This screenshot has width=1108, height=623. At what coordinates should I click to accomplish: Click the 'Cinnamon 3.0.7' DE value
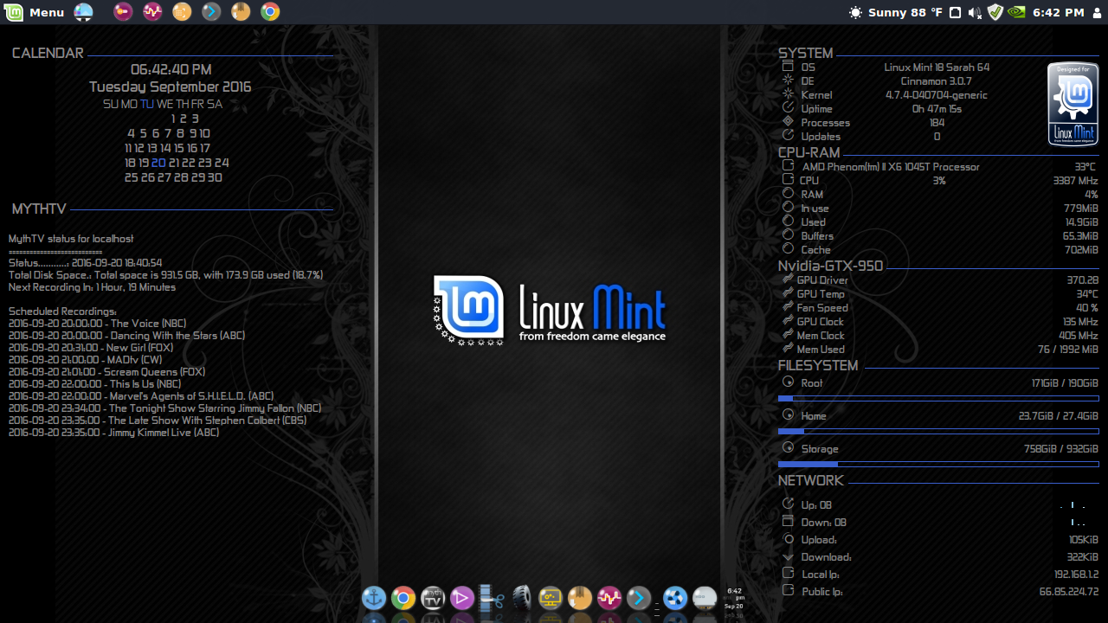tap(937, 81)
